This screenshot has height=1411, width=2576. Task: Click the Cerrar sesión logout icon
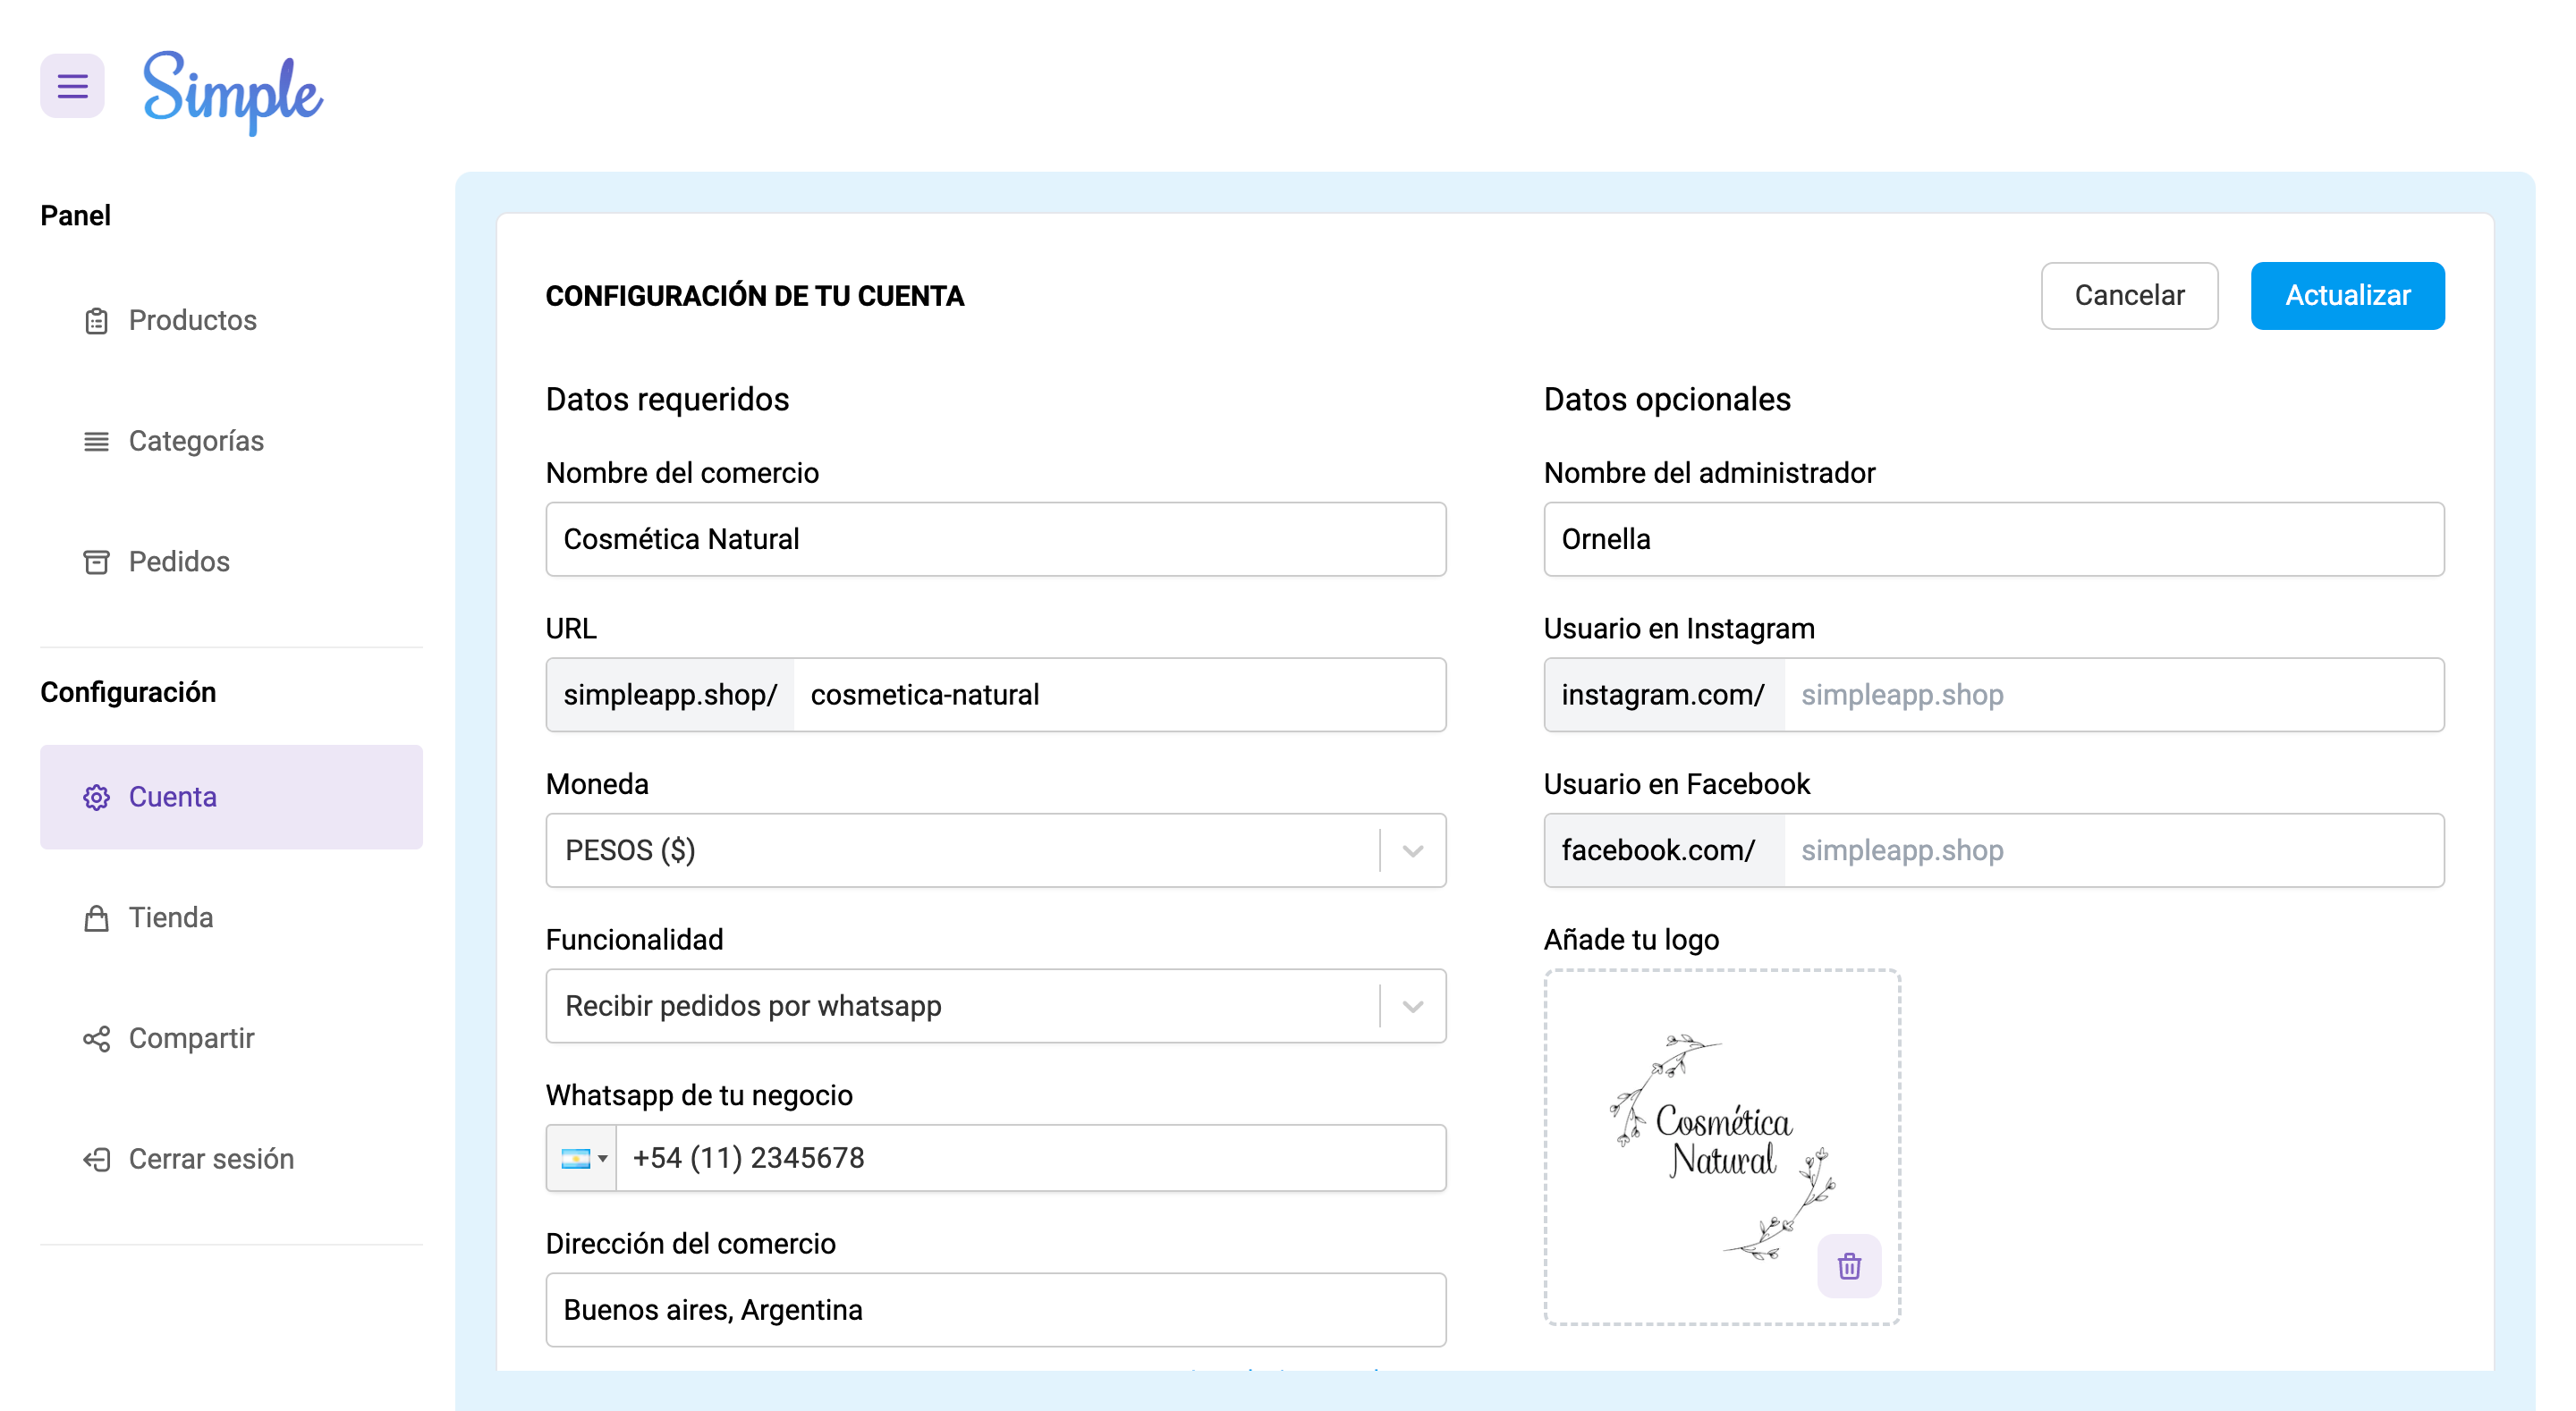(x=96, y=1159)
